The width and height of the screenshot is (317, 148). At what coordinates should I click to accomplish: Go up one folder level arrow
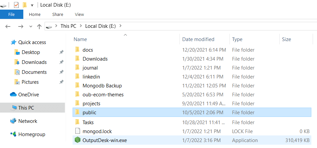(39, 26)
